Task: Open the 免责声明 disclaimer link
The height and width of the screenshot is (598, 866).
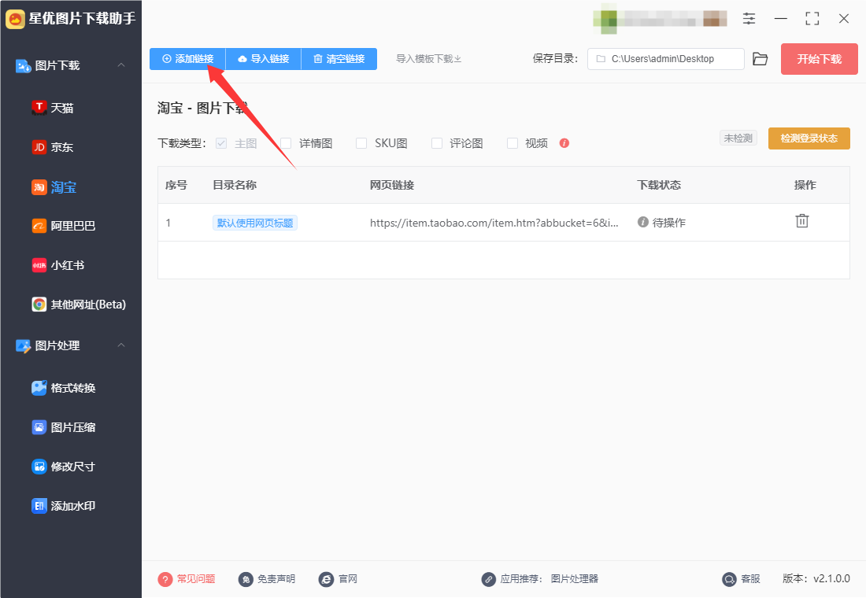Action: coord(267,578)
